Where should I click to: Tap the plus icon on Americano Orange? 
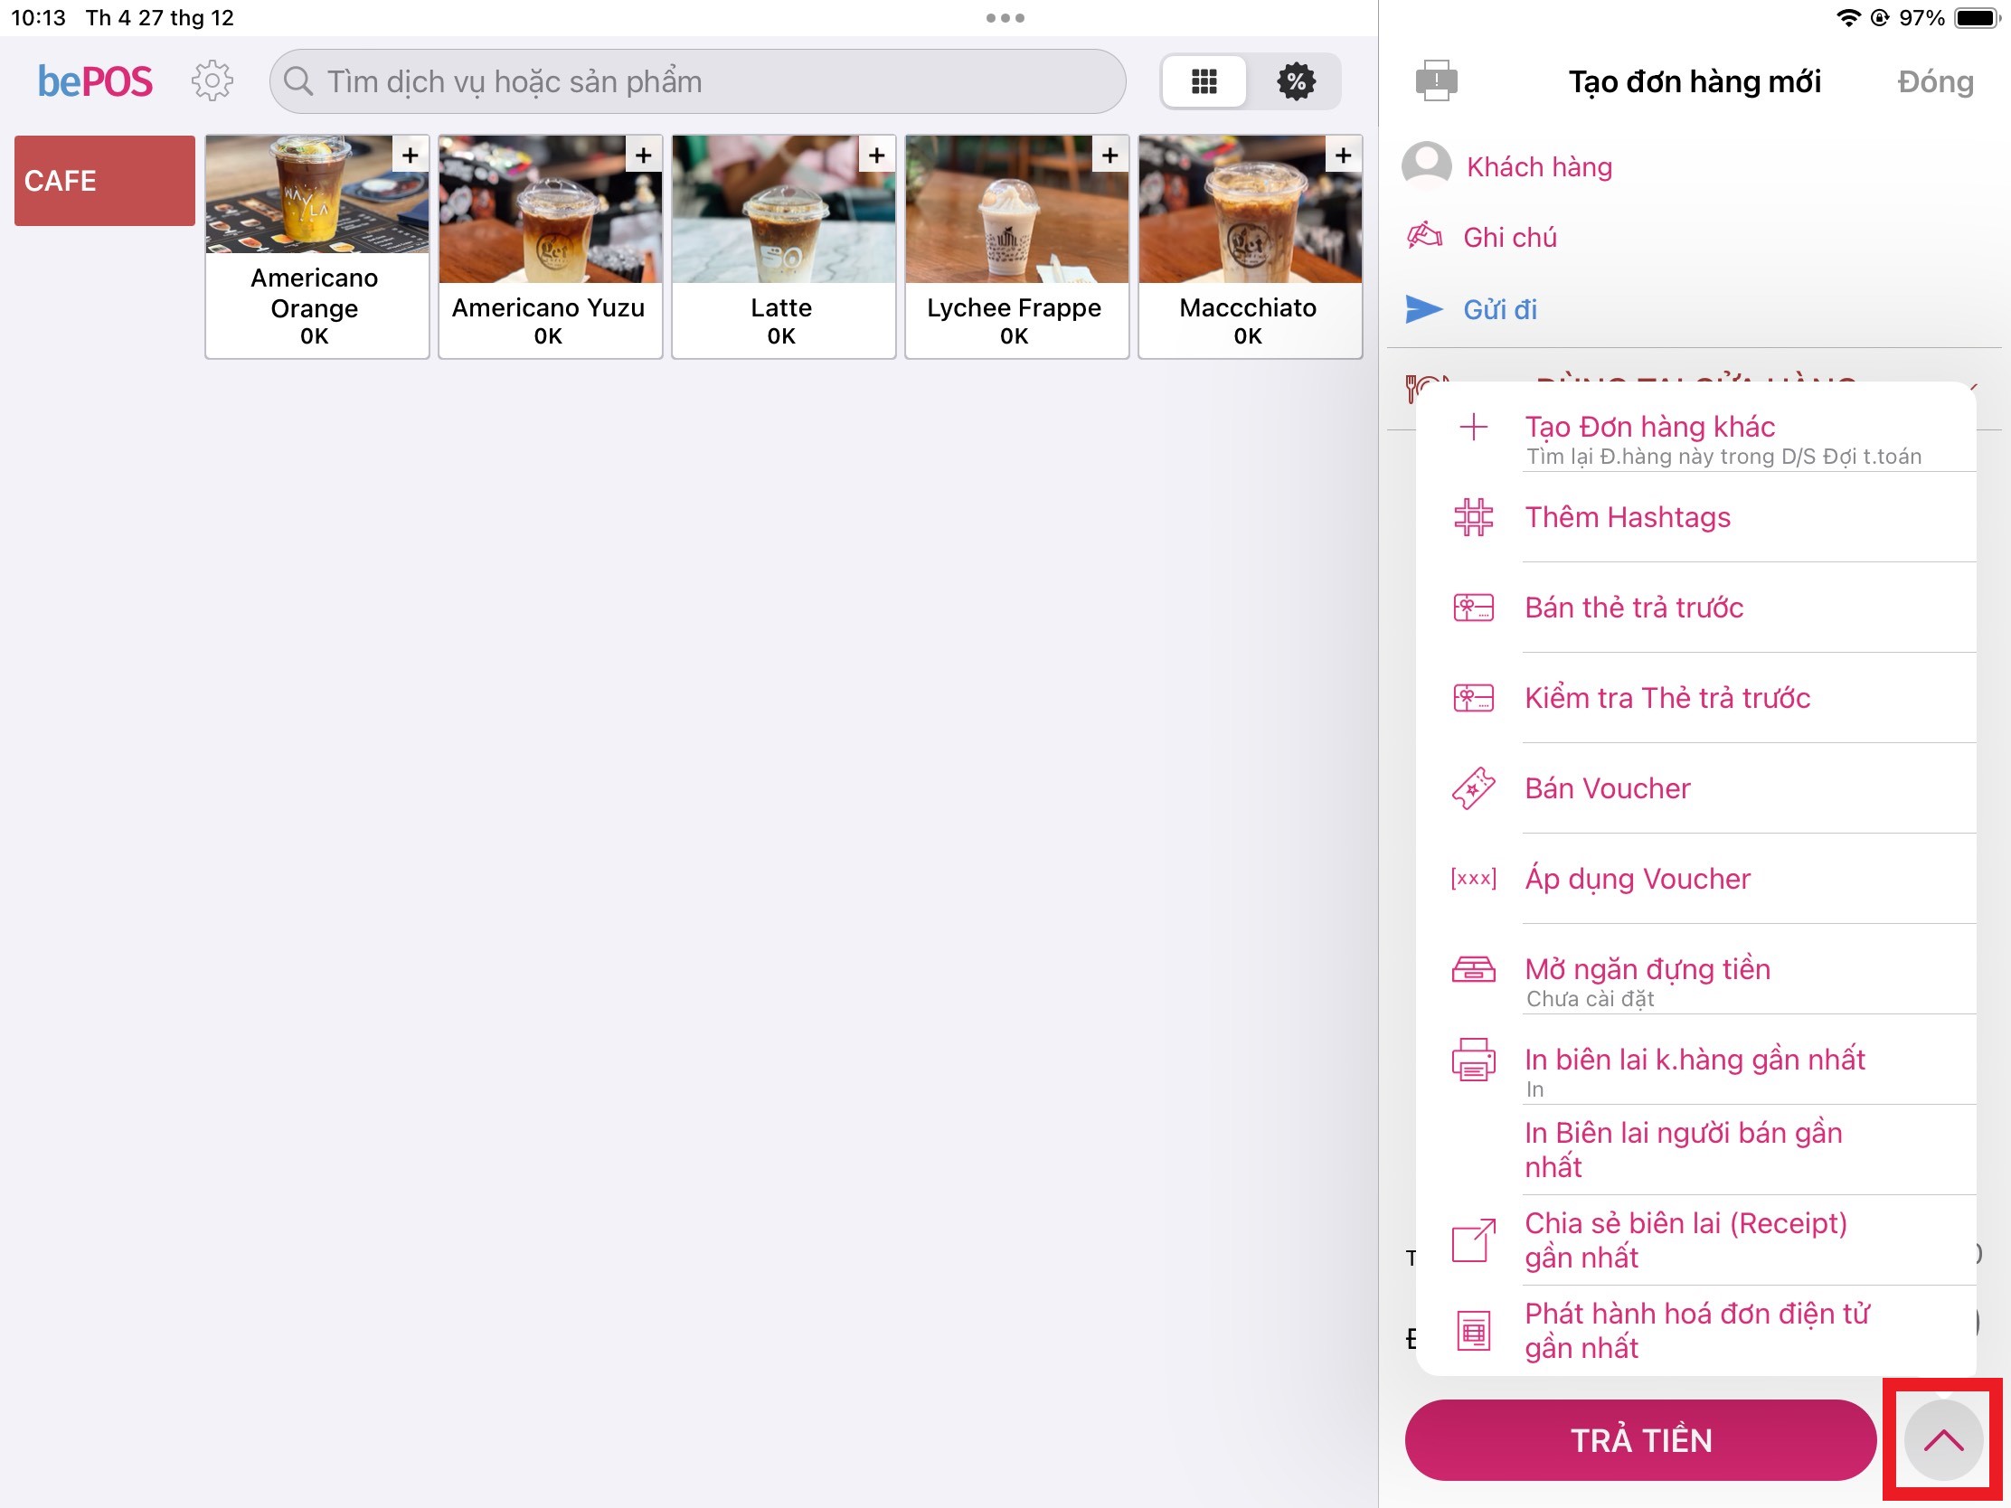click(x=410, y=156)
